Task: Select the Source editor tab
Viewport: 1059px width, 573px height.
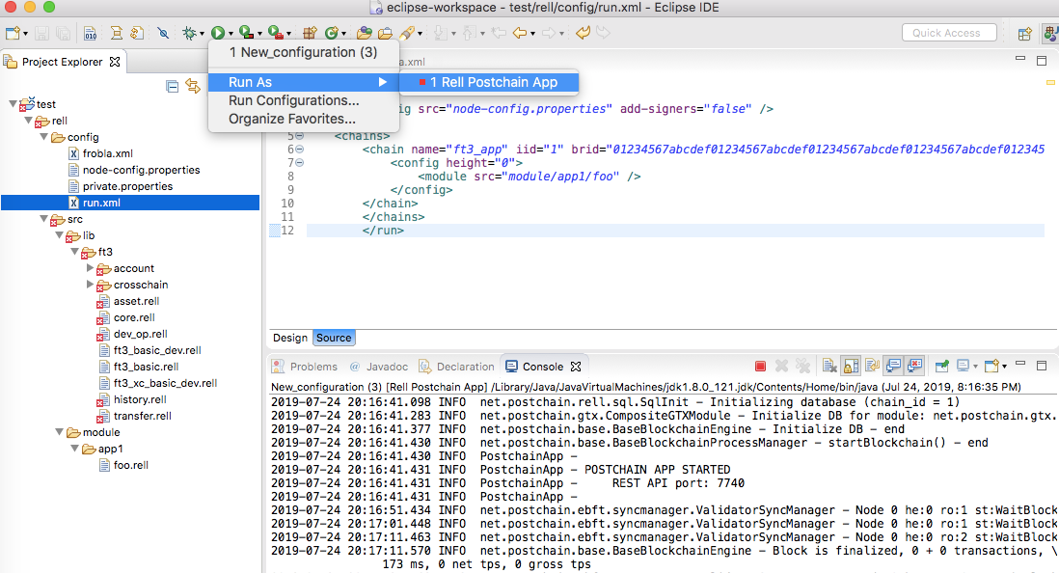Action: (334, 338)
